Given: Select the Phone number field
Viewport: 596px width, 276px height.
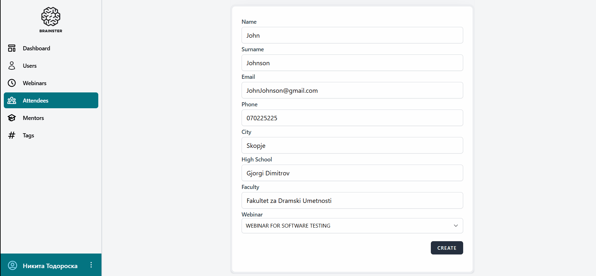Looking at the screenshot, I should (x=352, y=118).
